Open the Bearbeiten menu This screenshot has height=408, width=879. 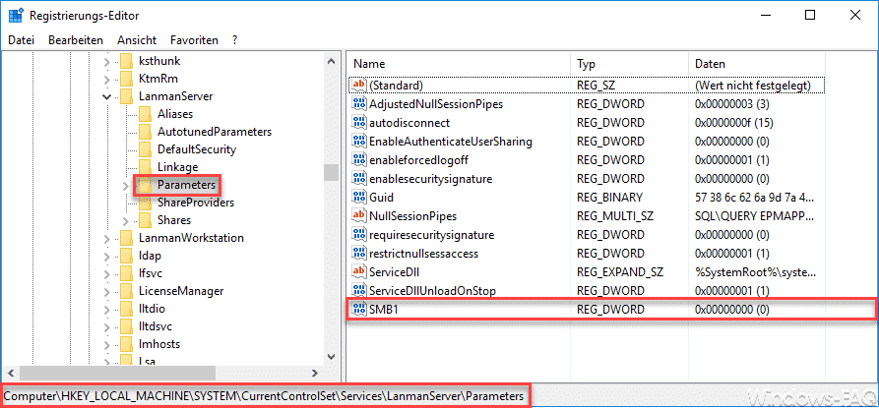tap(76, 40)
